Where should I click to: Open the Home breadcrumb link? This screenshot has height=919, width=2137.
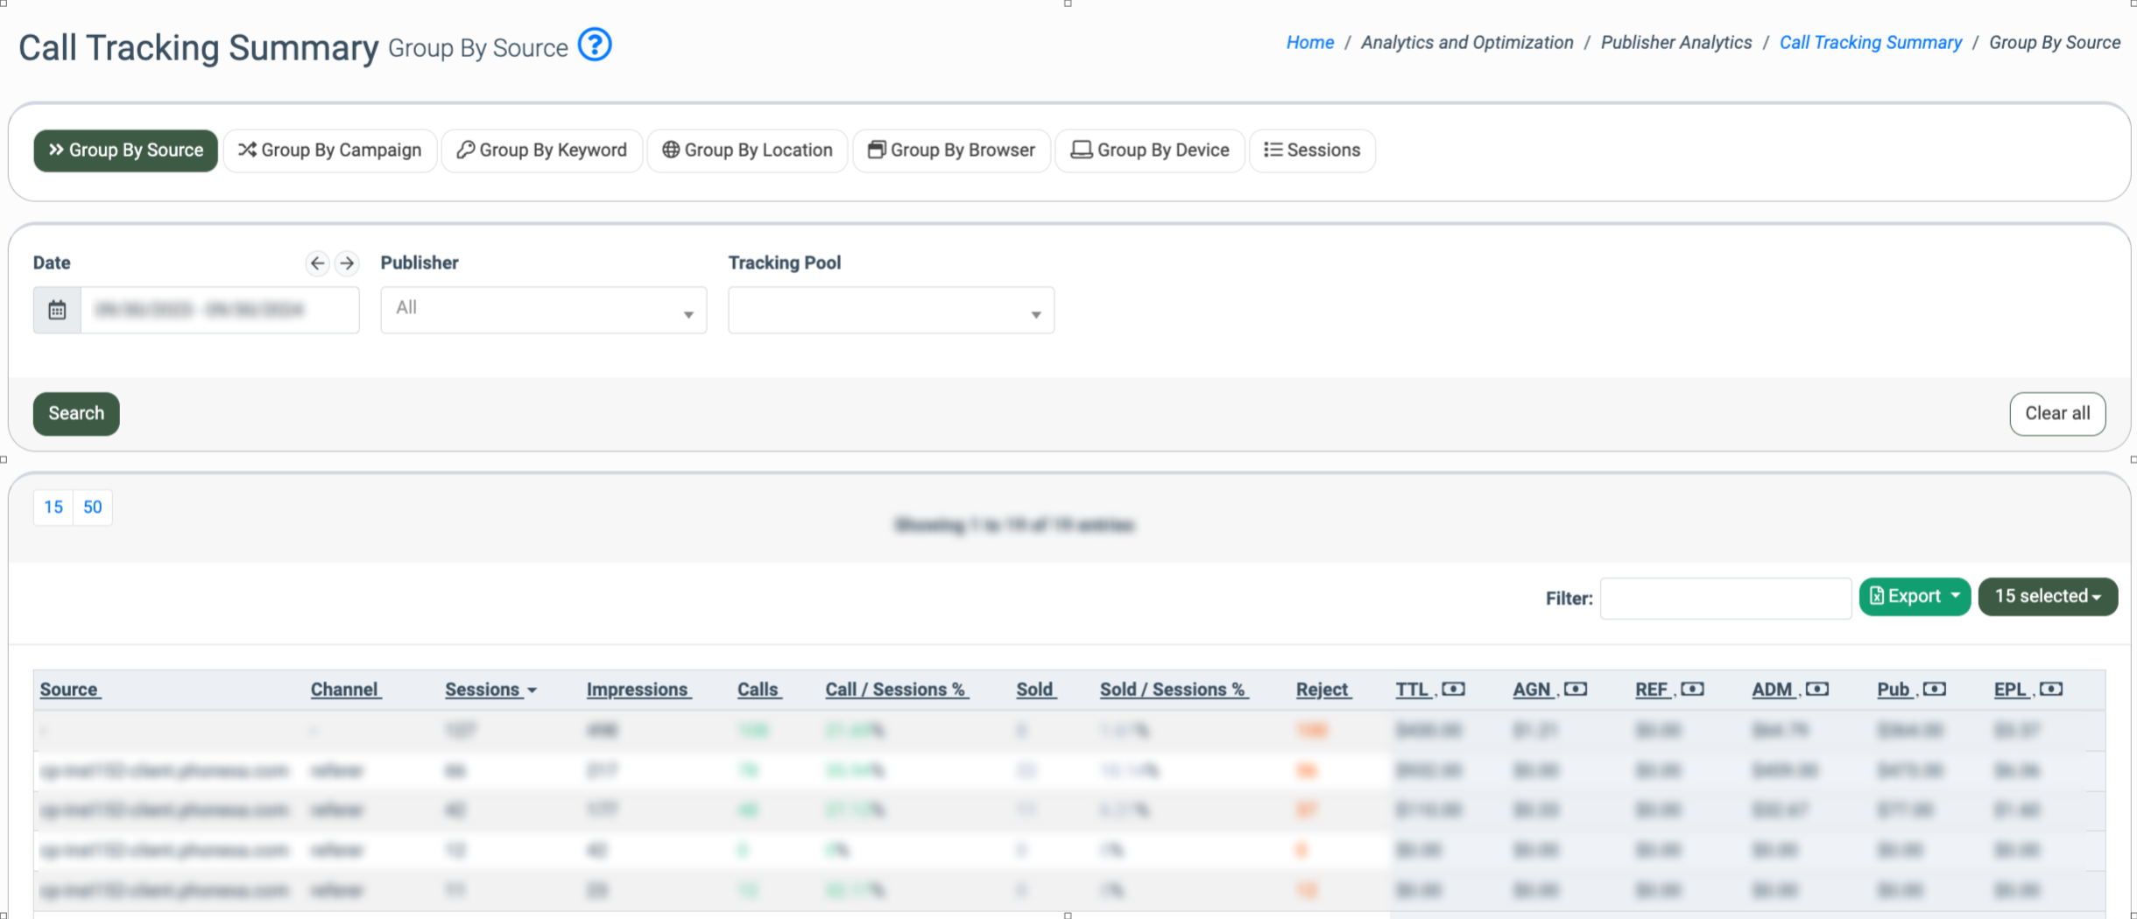(x=1309, y=43)
